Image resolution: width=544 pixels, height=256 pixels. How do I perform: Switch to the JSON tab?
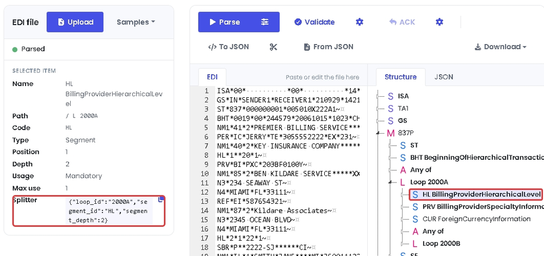[x=444, y=77]
